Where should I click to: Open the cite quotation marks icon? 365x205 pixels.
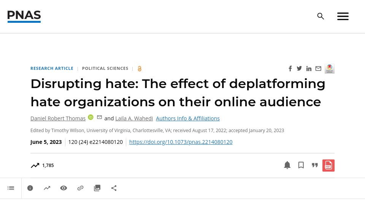(x=315, y=165)
